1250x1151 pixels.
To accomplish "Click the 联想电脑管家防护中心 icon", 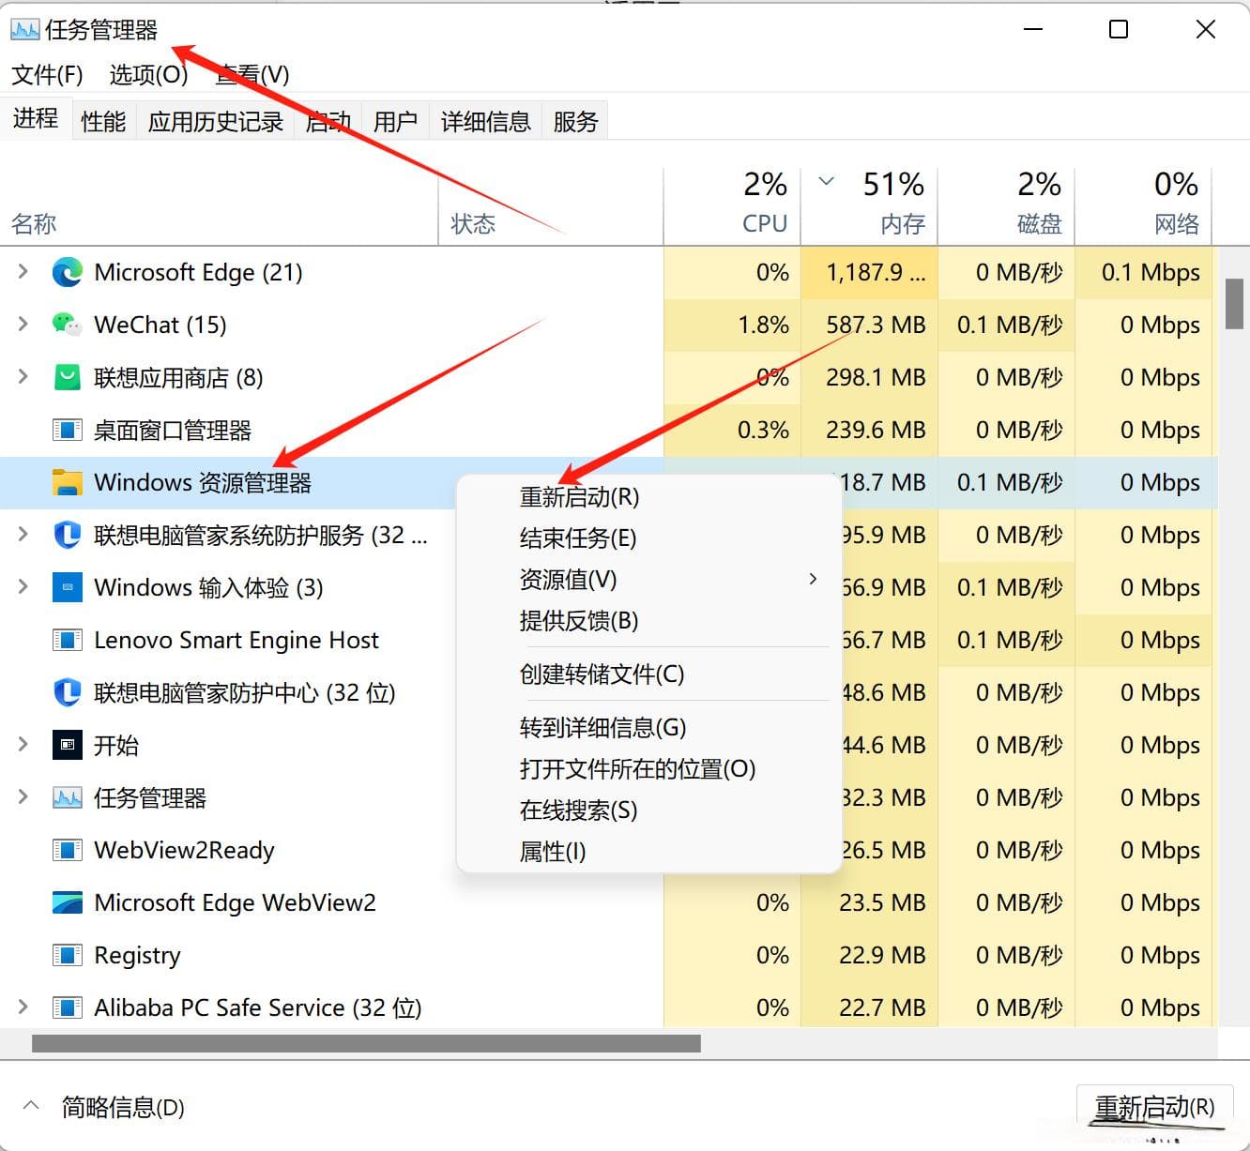I will click(68, 692).
